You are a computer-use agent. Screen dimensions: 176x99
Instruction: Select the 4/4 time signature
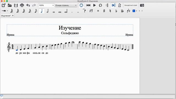13,46
